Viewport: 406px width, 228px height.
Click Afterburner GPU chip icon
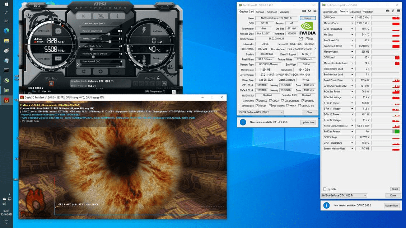58,31
